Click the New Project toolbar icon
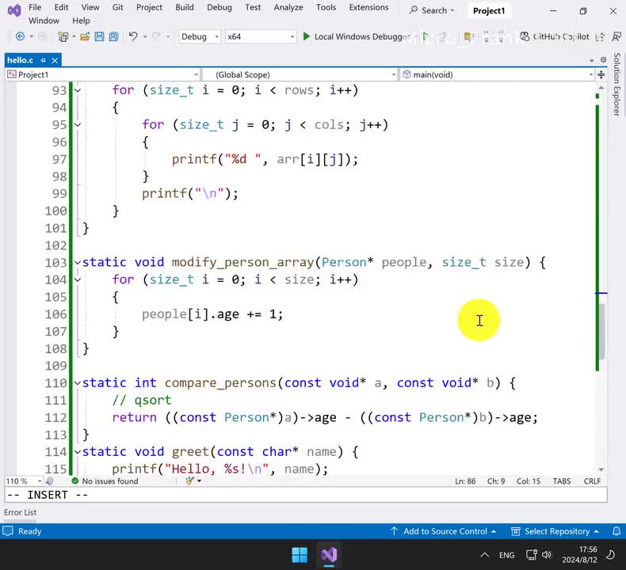Image resolution: width=626 pixels, height=570 pixels. pyautogui.click(x=63, y=36)
